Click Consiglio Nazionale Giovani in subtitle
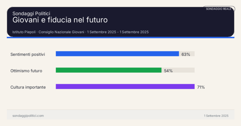 point(61,32)
